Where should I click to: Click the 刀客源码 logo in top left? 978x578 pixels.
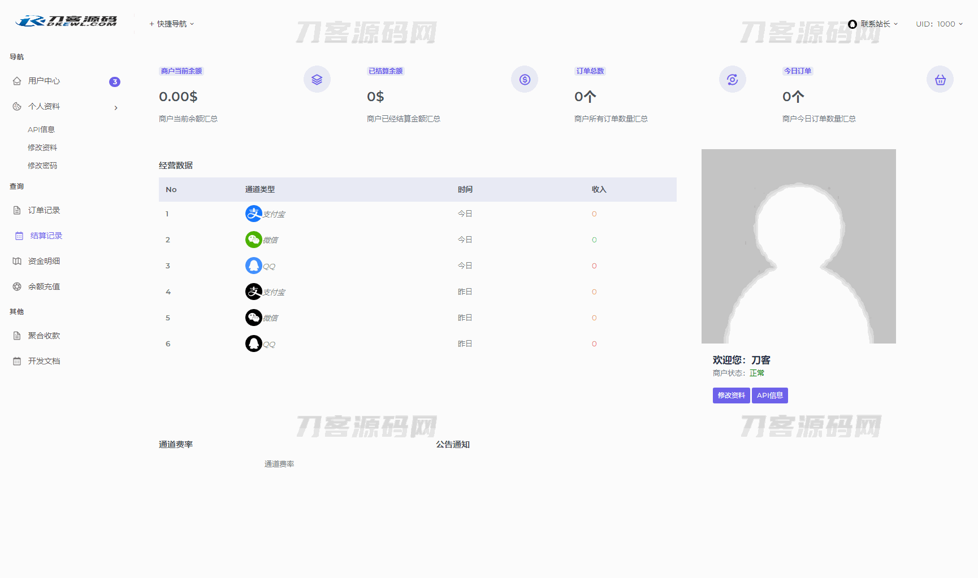click(67, 21)
